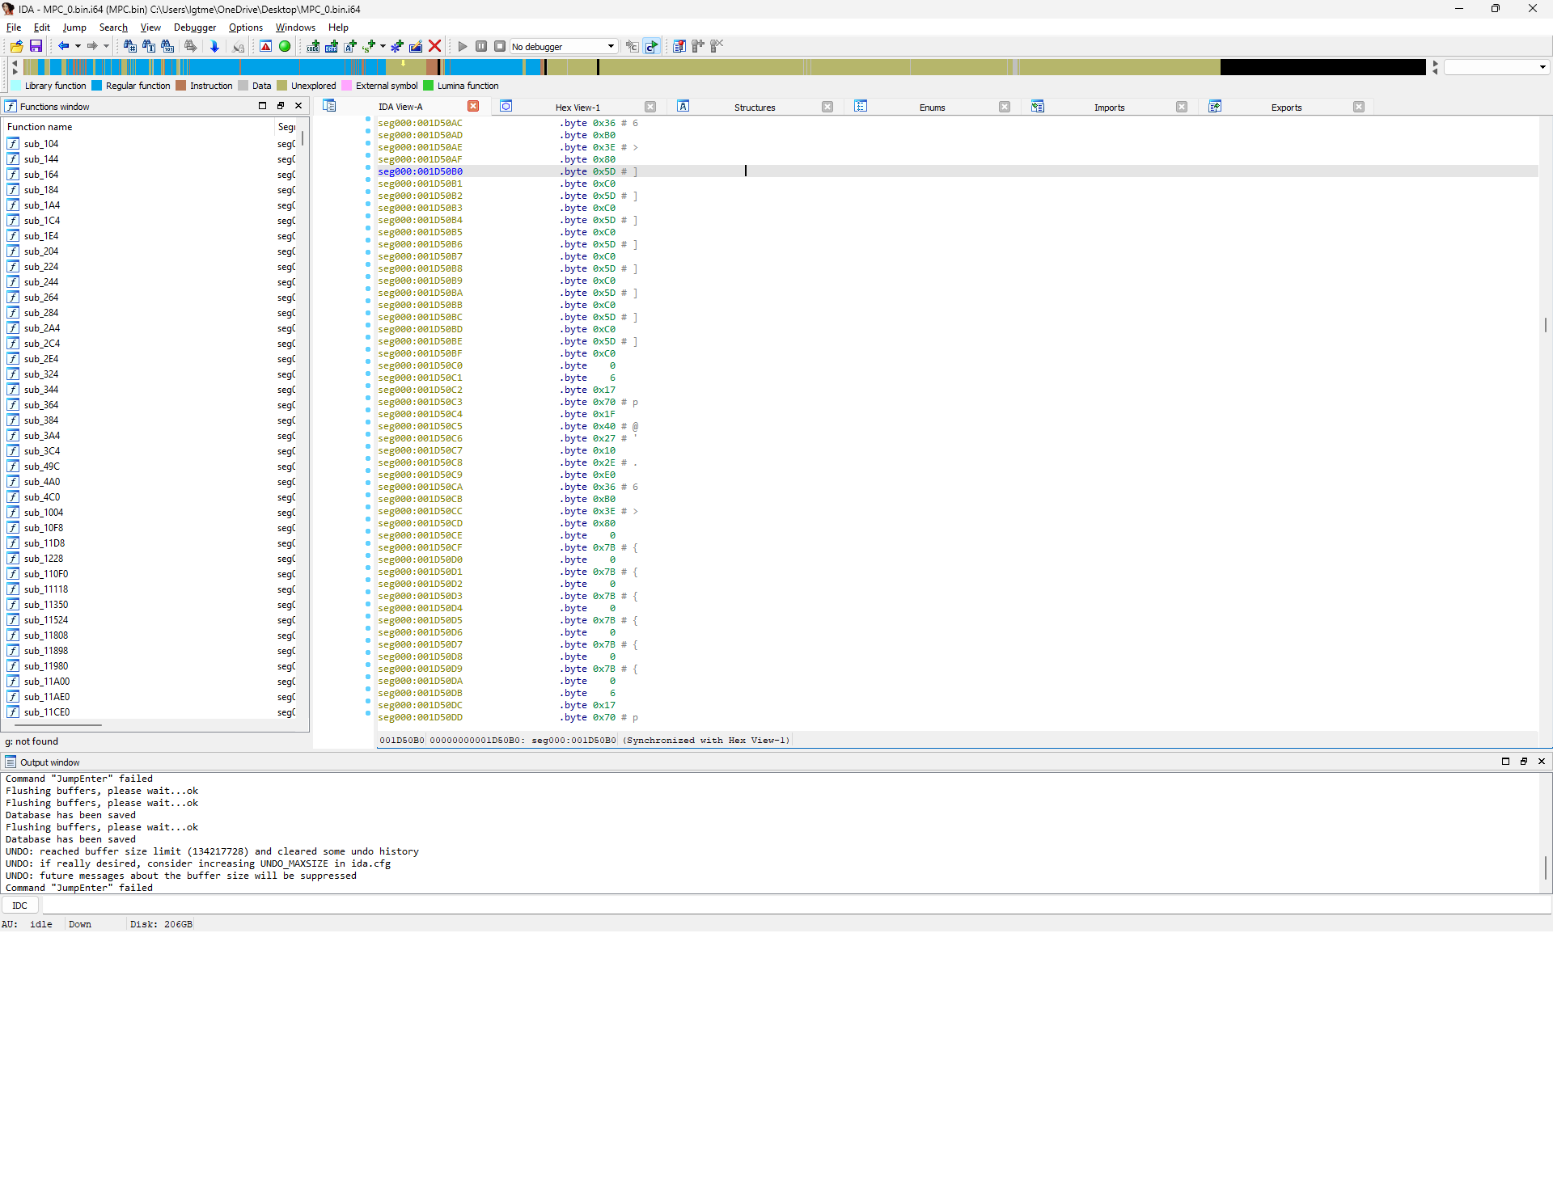The width and height of the screenshot is (1553, 1178).
Task: Switch to the Hex View-1 tab
Action: [578, 107]
